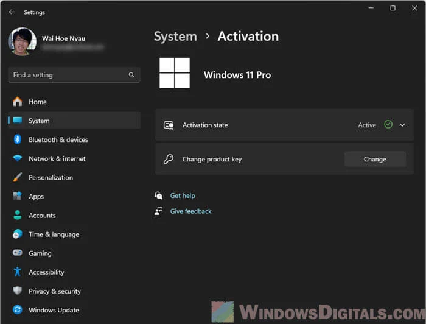Go back using the back arrow
This screenshot has width=426, height=324.
pyautogui.click(x=12, y=12)
